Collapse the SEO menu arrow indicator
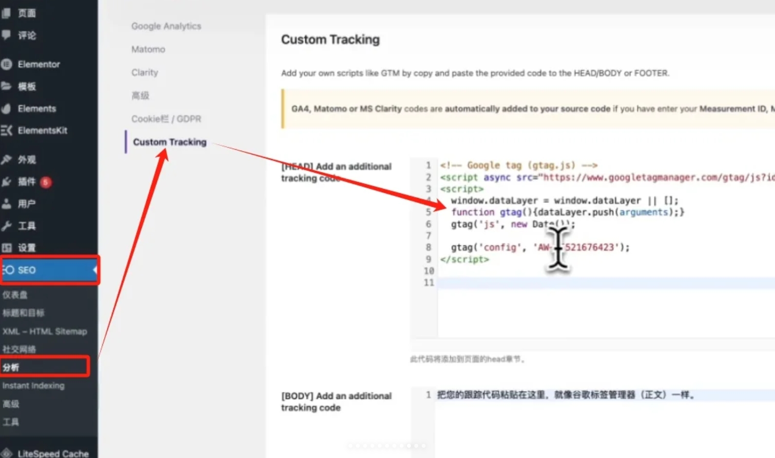 tap(95, 270)
